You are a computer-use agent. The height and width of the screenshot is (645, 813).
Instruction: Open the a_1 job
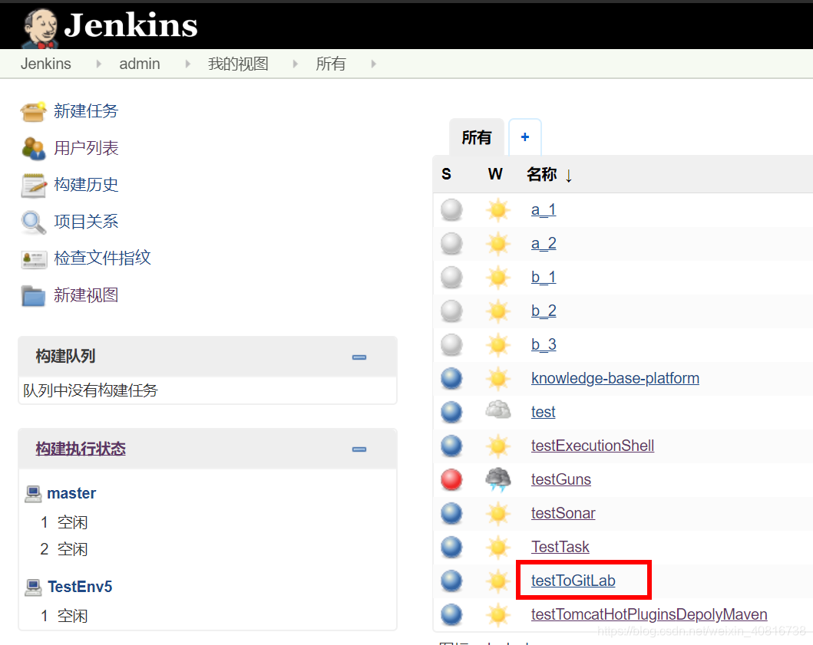[544, 210]
